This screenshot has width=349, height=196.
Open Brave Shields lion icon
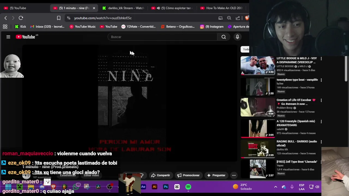(247, 18)
